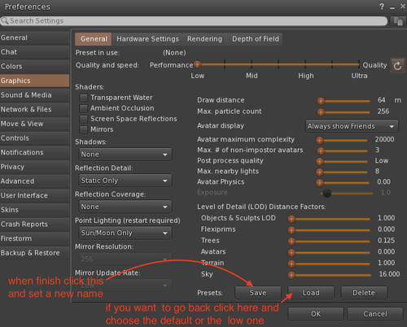Click the Draw distance slider
Screen dimensions: 407x327
pyautogui.click(x=344, y=101)
